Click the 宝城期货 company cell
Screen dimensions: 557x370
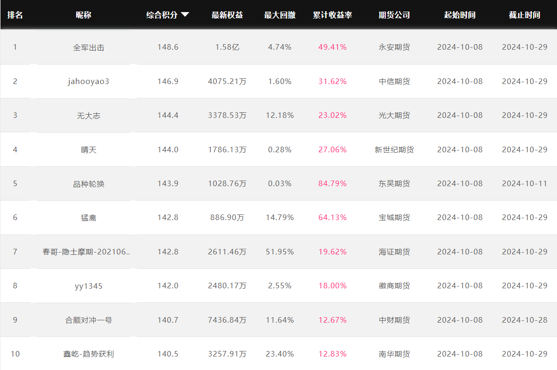(395, 217)
